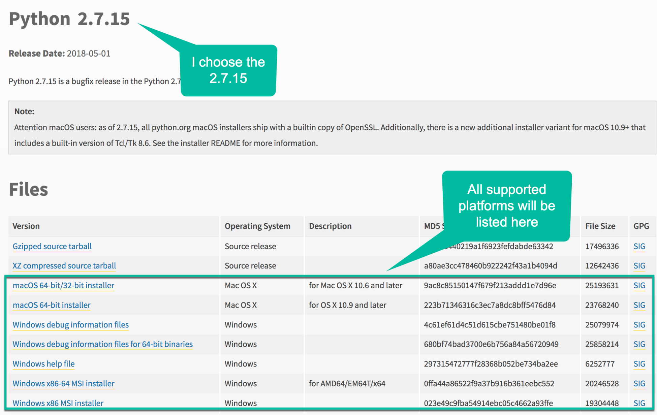
Task: Select MD5 hash 223b71346316c3ec7a8dc8bff5476d84
Action: tap(490, 305)
